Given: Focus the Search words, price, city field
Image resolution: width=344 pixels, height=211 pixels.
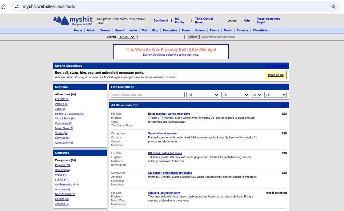Looking at the screenshot, I should (x=148, y=95).
